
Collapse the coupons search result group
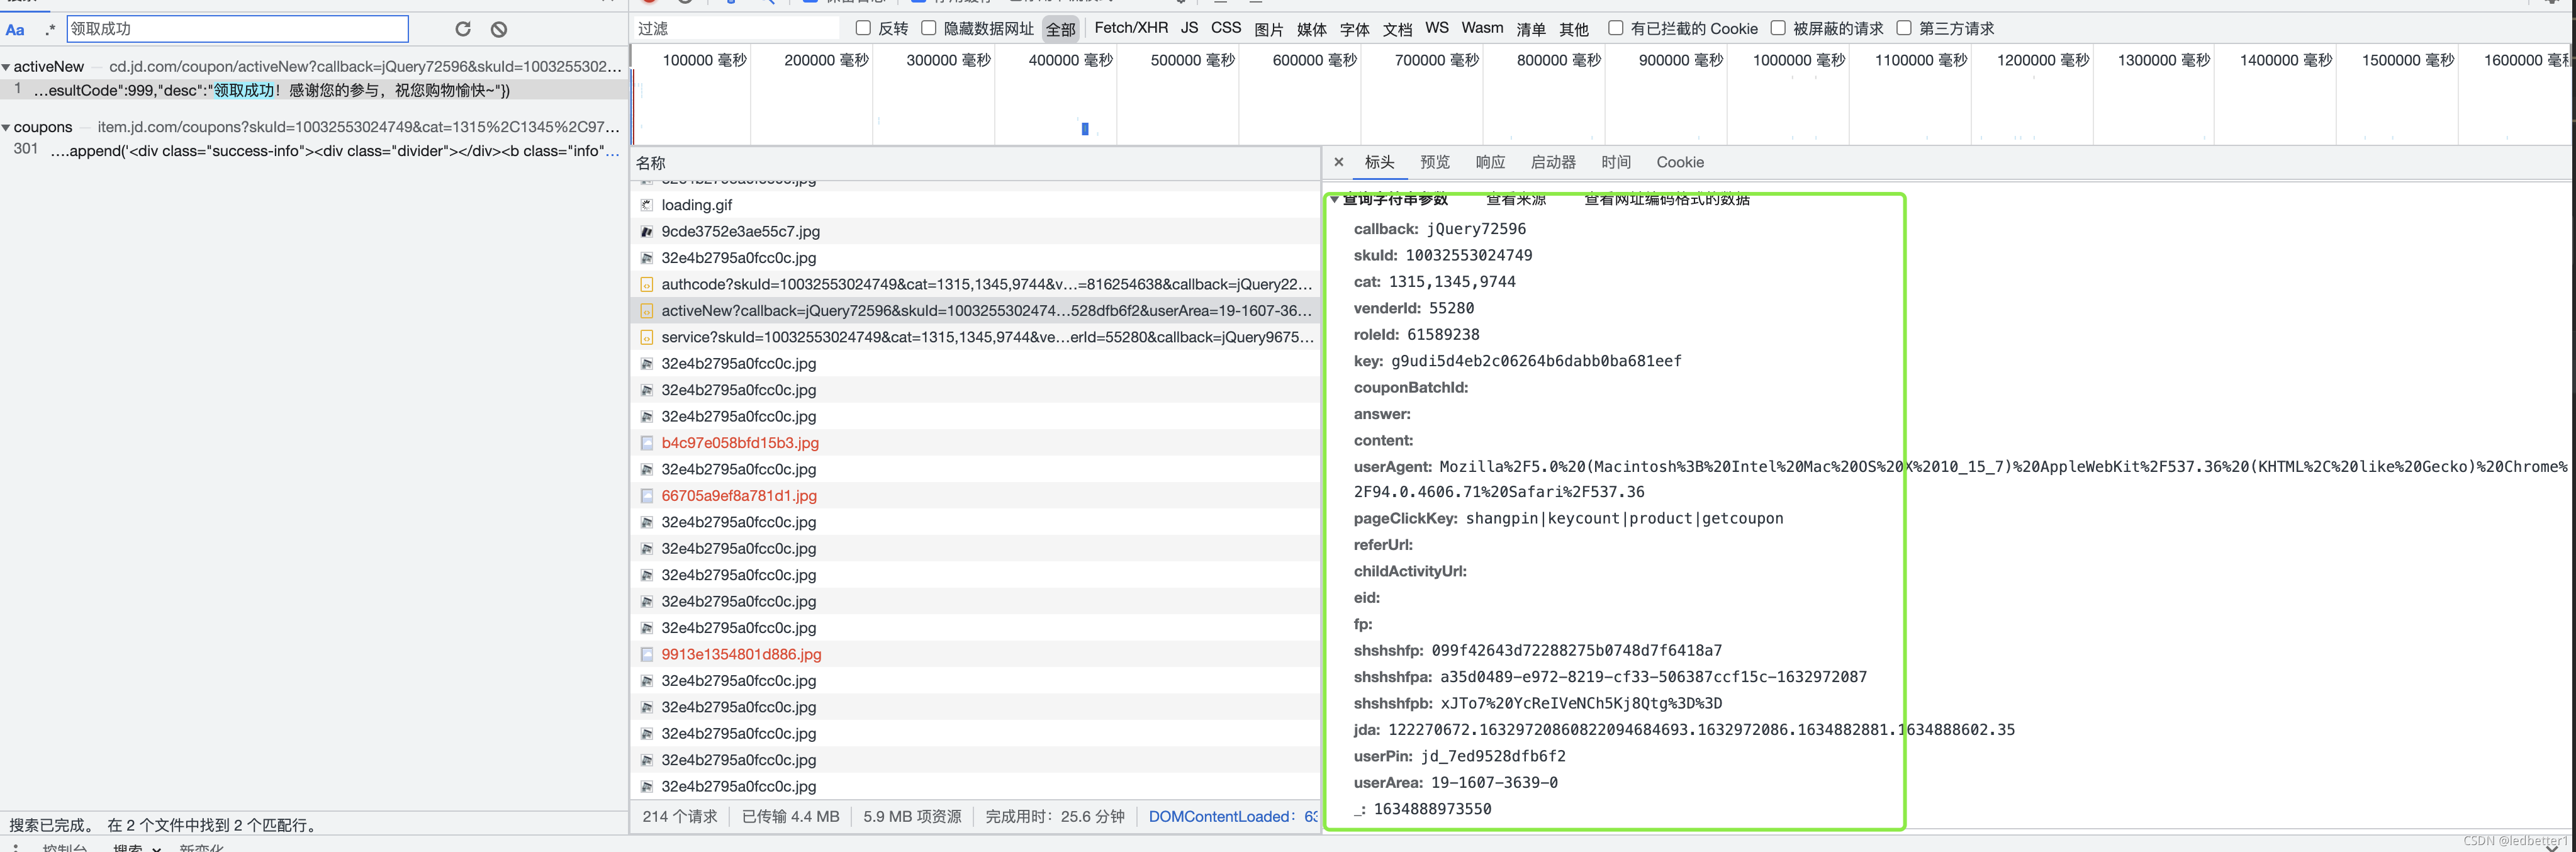(x=6, y=127)
